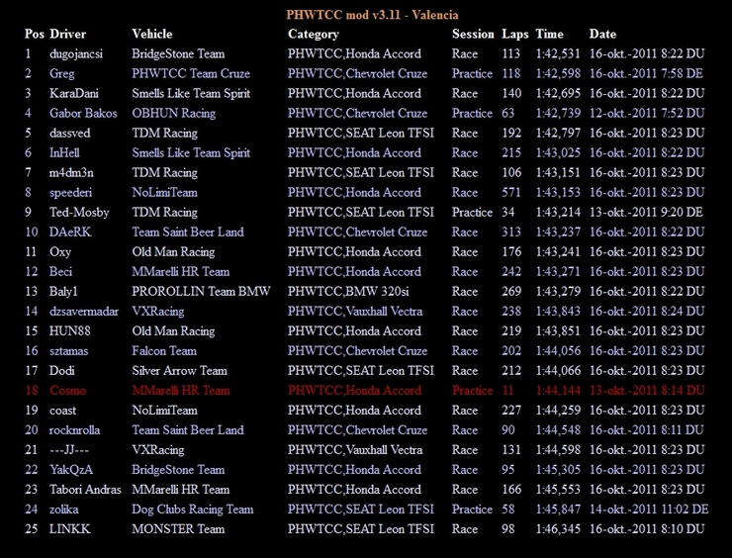Image resolution: width=732 pixels, height=558 pixels.
Task: Click date '14-okt.-2011 11:02 DE'
Action: pos(649,510)
